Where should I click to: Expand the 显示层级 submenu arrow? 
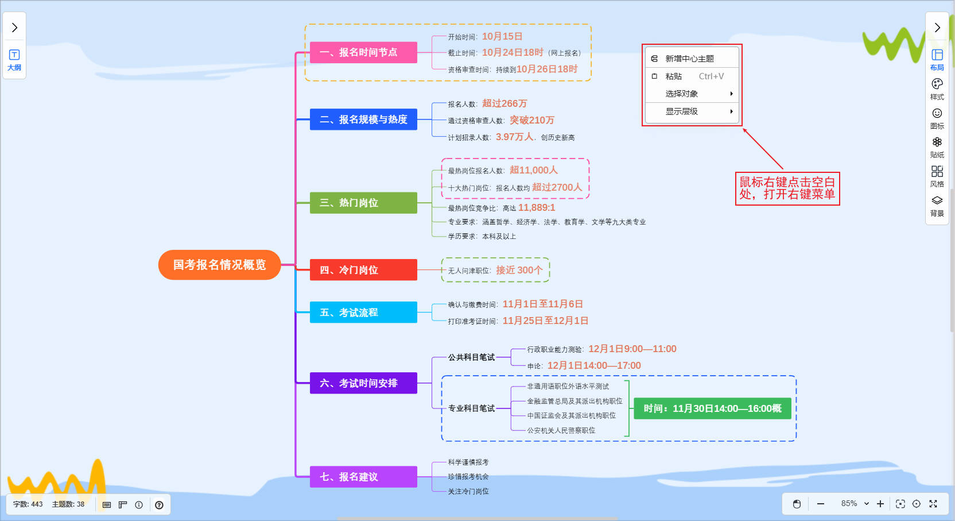(731, 111)
